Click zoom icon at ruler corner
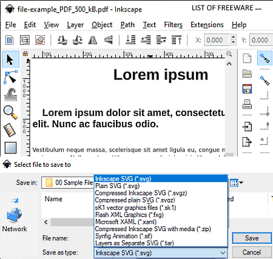The image size is (273, 259). pos(229,54)
